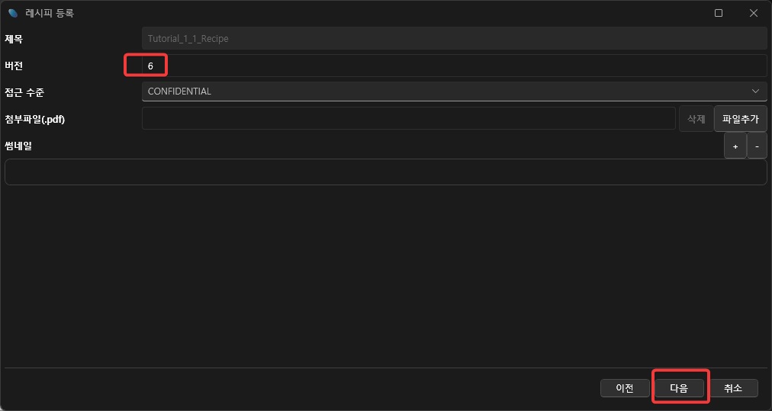Cancel registration with the 취소 button
772x411 pixels.
coord(732,388)
